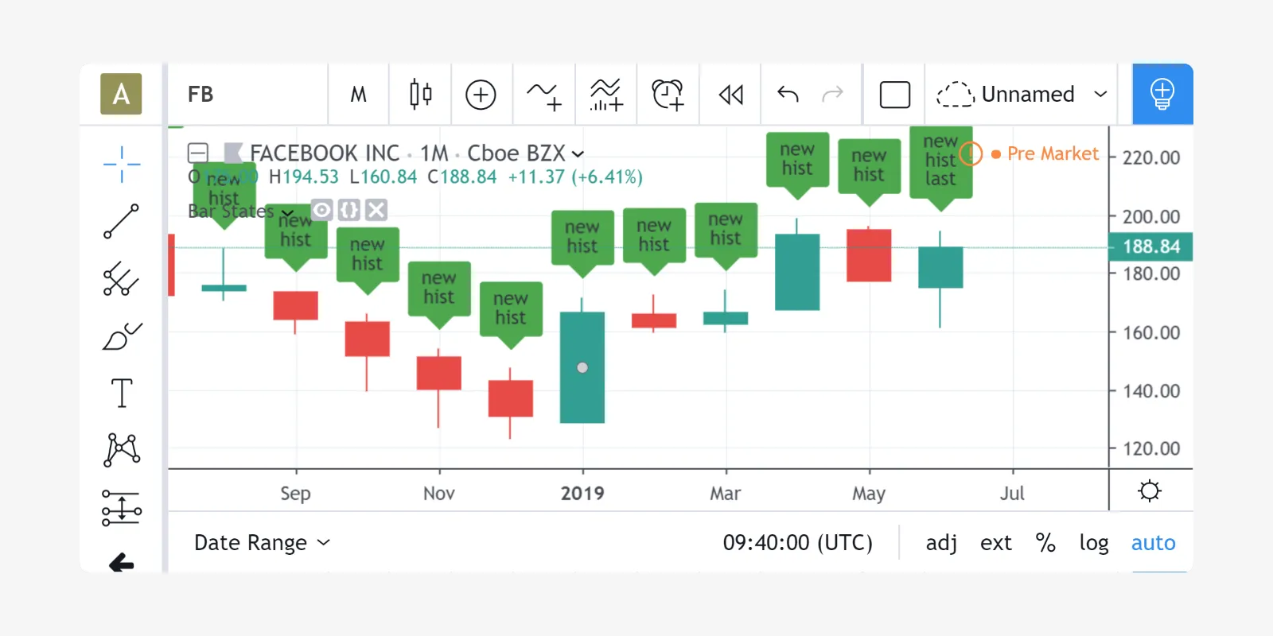Click the H194.53 high value in legend

pyautogui.click(x=303, y=176)
